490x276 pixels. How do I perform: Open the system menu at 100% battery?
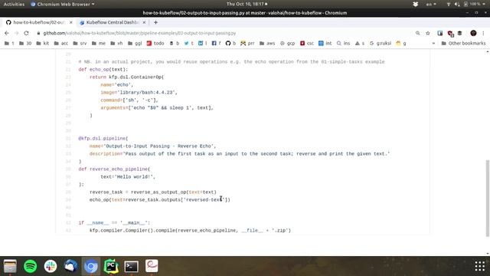tap(465, 4)
